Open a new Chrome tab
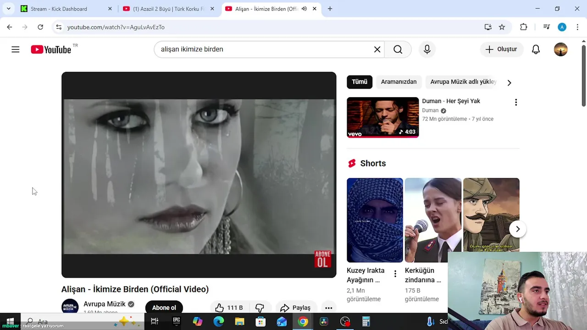 tap(330, 9)
